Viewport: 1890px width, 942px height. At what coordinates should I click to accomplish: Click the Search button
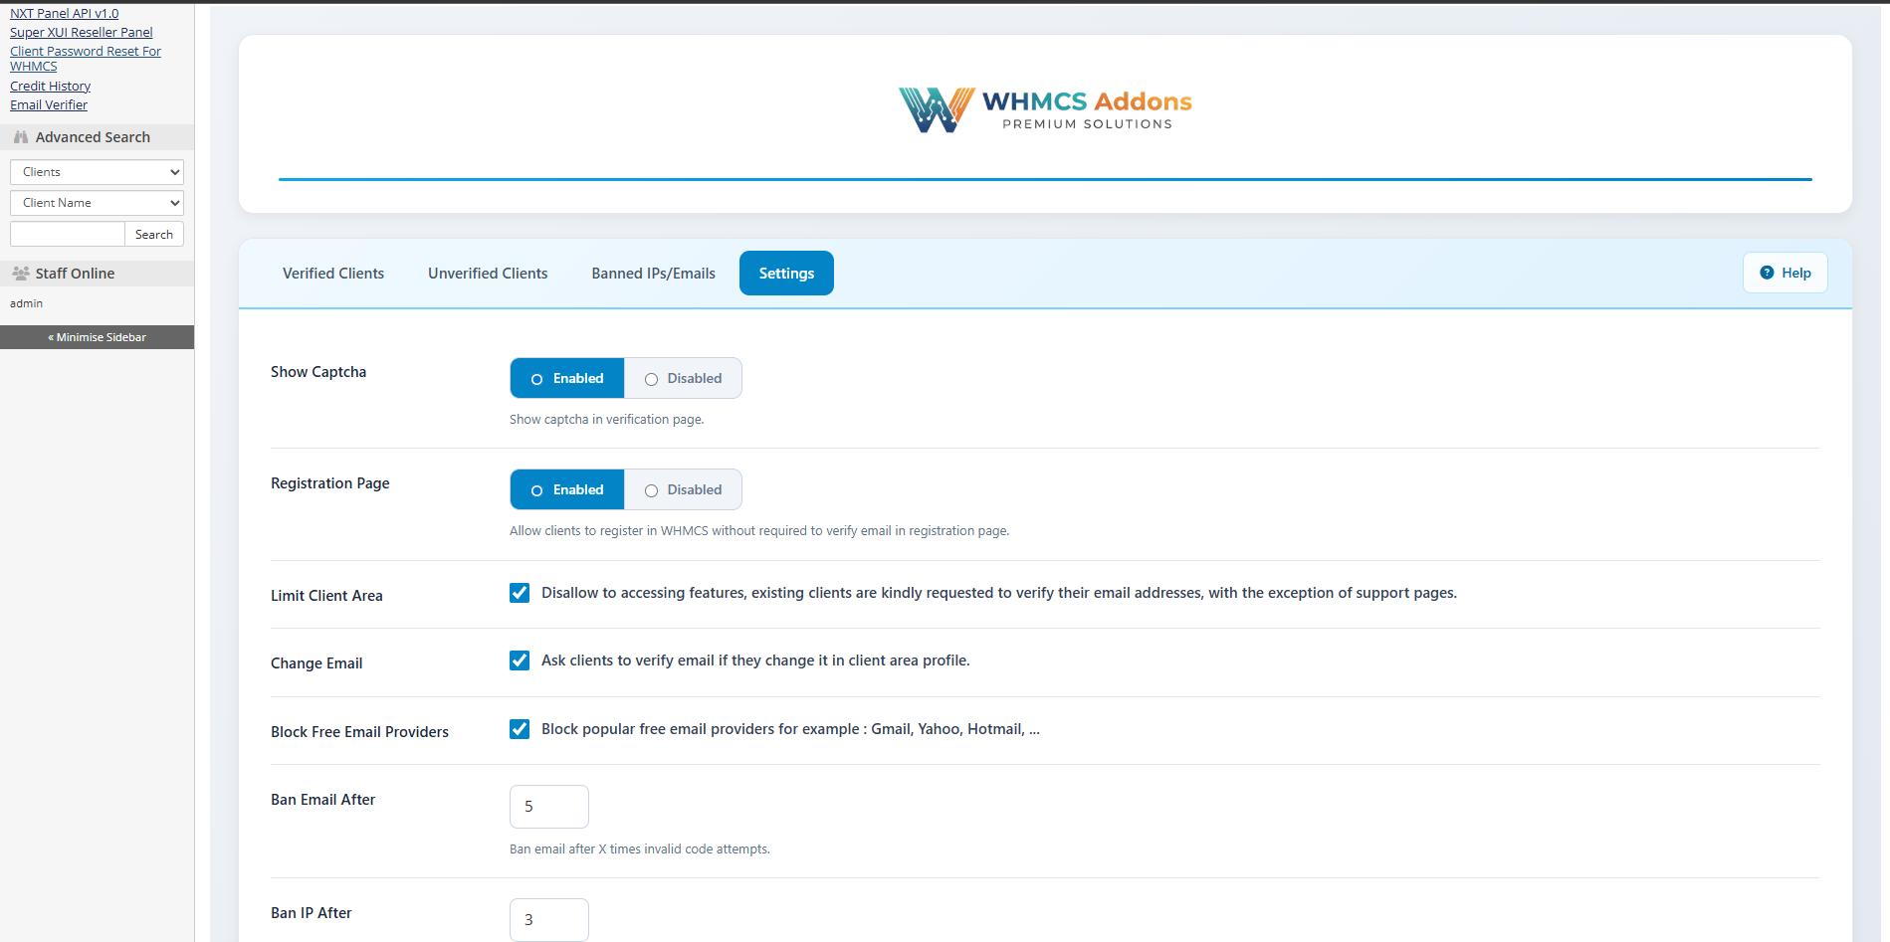click(154, 234)
